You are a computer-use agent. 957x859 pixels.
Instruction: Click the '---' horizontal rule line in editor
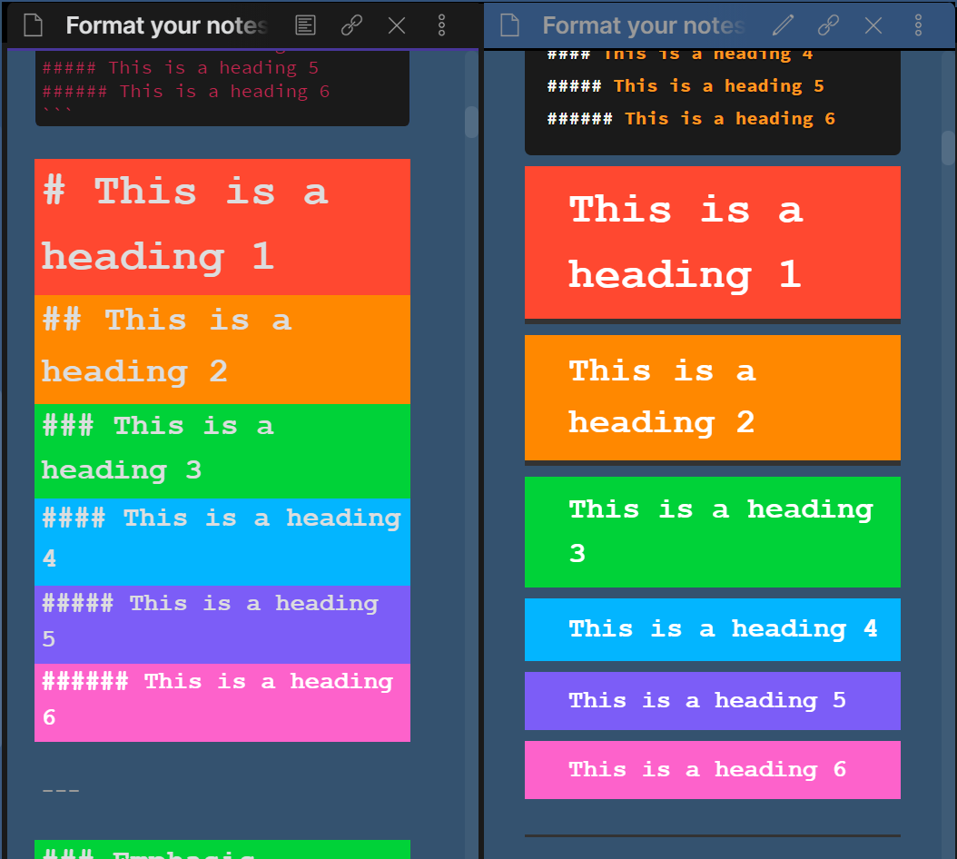61,791
